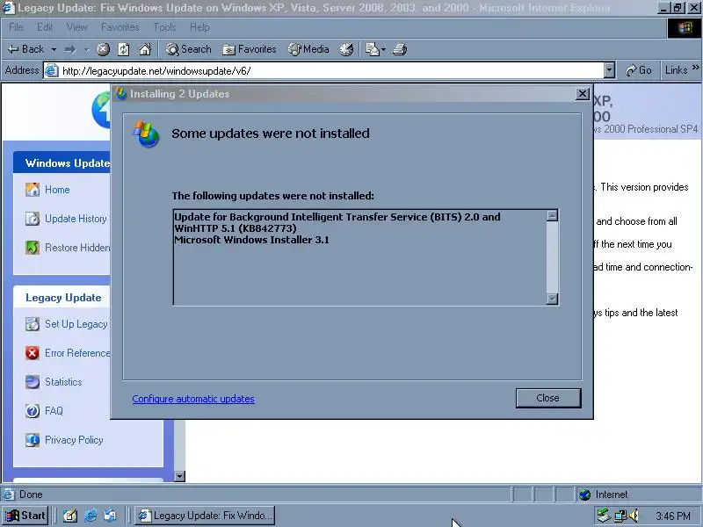The image size is (703, 527).
Task: Open Configure automatic updates link
Action: click(x=193, y=399)
